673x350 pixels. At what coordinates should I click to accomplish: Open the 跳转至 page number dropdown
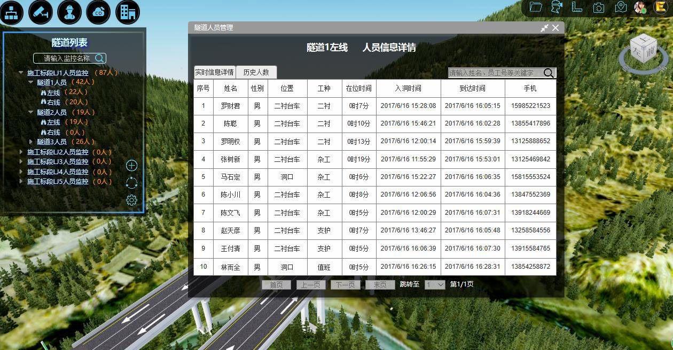click(435, 285)
